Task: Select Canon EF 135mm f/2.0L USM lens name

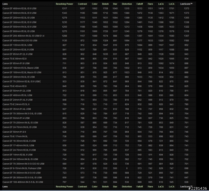Action: coord(17,45)
